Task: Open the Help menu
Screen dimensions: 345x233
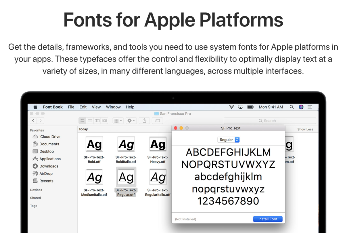Action: [x=130, y=107]
